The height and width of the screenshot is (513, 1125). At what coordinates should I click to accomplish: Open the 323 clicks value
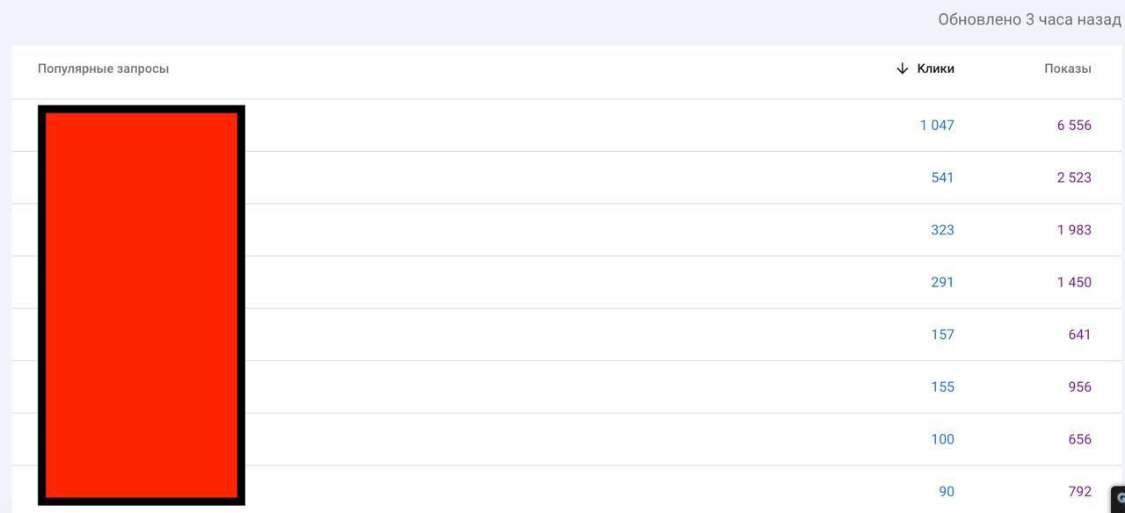(942, 230)
